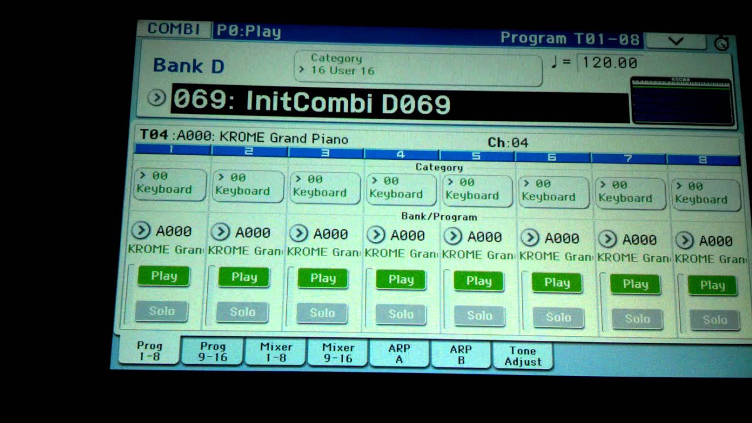The image size is (752, 423).
Task: Click the T04:A000 KROME Grand Piano info line
Action: pyautogui.click(x=244, y=137)
